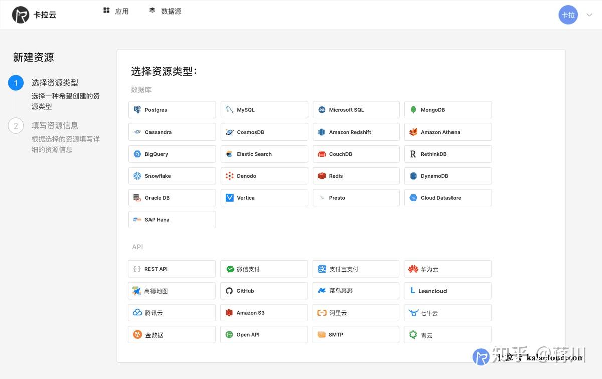602x379 pixels.
Task: Select the 微信支付 payment API
Action: coord(264,269)
